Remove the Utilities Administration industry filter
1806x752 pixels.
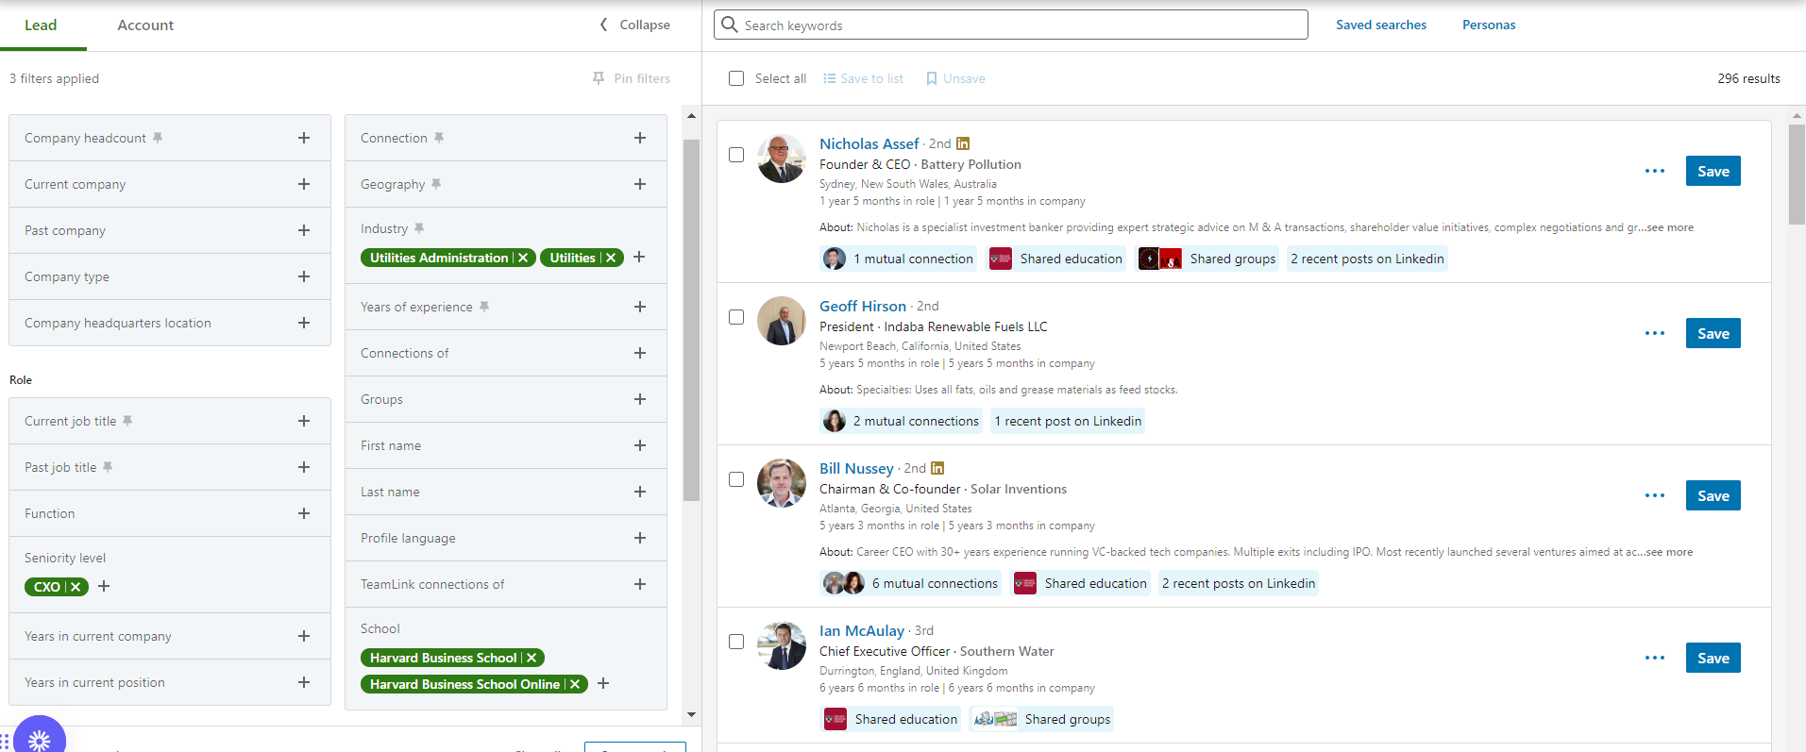[523, 258]
